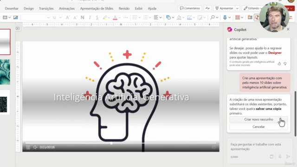The height and width of the screenshot is (167, 297).
Task: Click the numbered list icon
Action: pos(145,18)
